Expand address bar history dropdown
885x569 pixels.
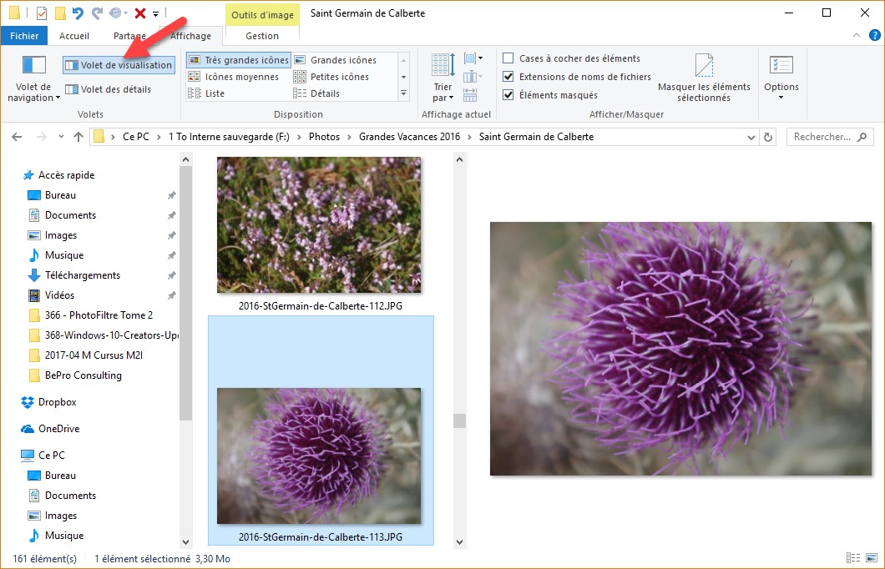pyautogui.click(x=753, y=137)
